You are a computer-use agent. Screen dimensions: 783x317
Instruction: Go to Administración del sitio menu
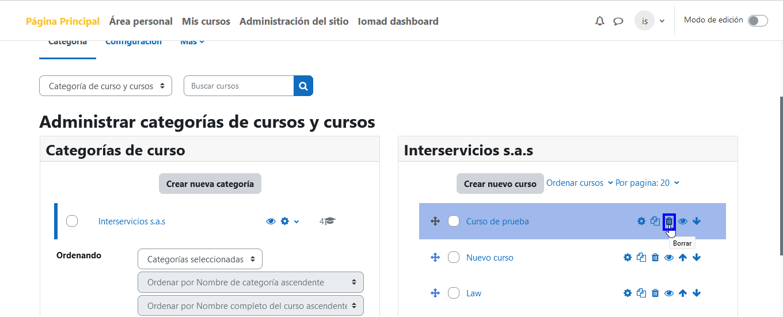(x=294, y=21)
